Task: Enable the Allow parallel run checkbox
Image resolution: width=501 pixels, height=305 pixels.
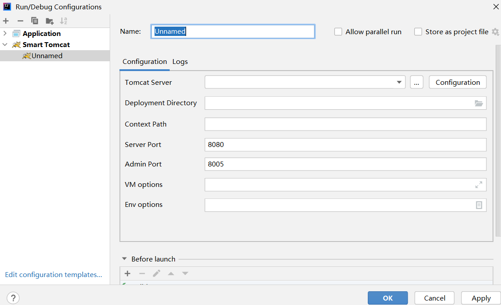Action: coord(338,32)
